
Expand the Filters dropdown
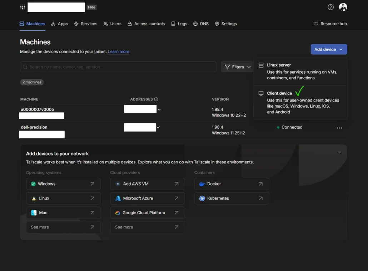point(238,67)
